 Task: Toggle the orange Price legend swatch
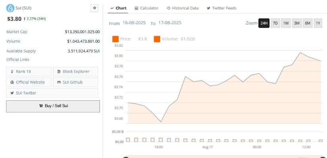point(115,39)
